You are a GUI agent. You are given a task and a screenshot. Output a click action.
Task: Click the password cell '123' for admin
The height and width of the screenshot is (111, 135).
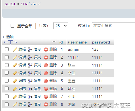coord(95,50)
